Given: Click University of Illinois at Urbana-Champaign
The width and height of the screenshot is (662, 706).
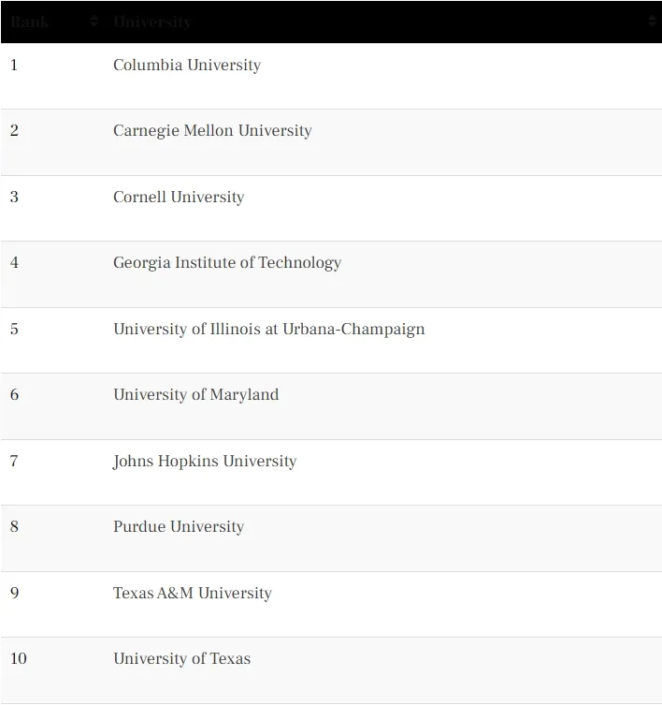Looking at the screenshot, I should tap(269, 329).
